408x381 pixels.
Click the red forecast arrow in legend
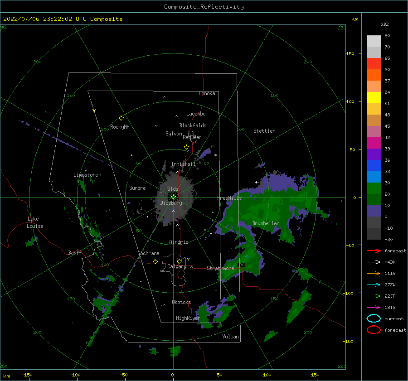point(374,251)
